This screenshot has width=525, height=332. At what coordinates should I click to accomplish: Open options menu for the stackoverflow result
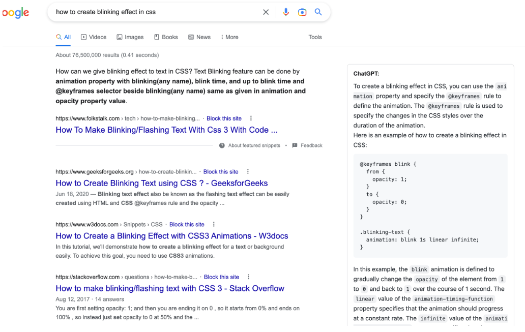(248, 277)
